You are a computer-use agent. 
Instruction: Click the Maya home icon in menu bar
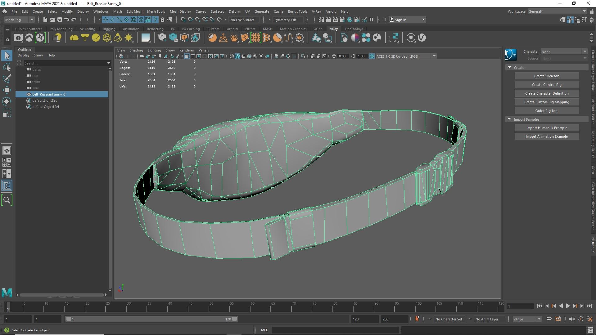pos(5,11)
